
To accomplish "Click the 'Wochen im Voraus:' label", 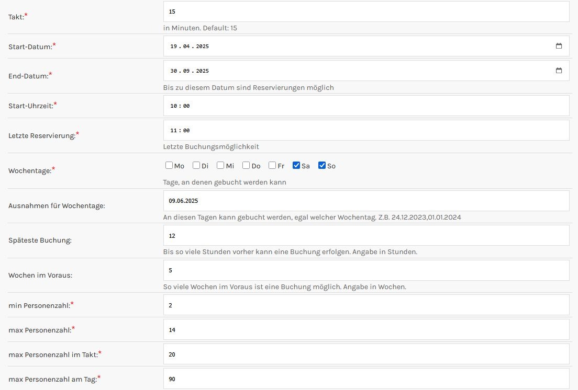I will 40,275.
